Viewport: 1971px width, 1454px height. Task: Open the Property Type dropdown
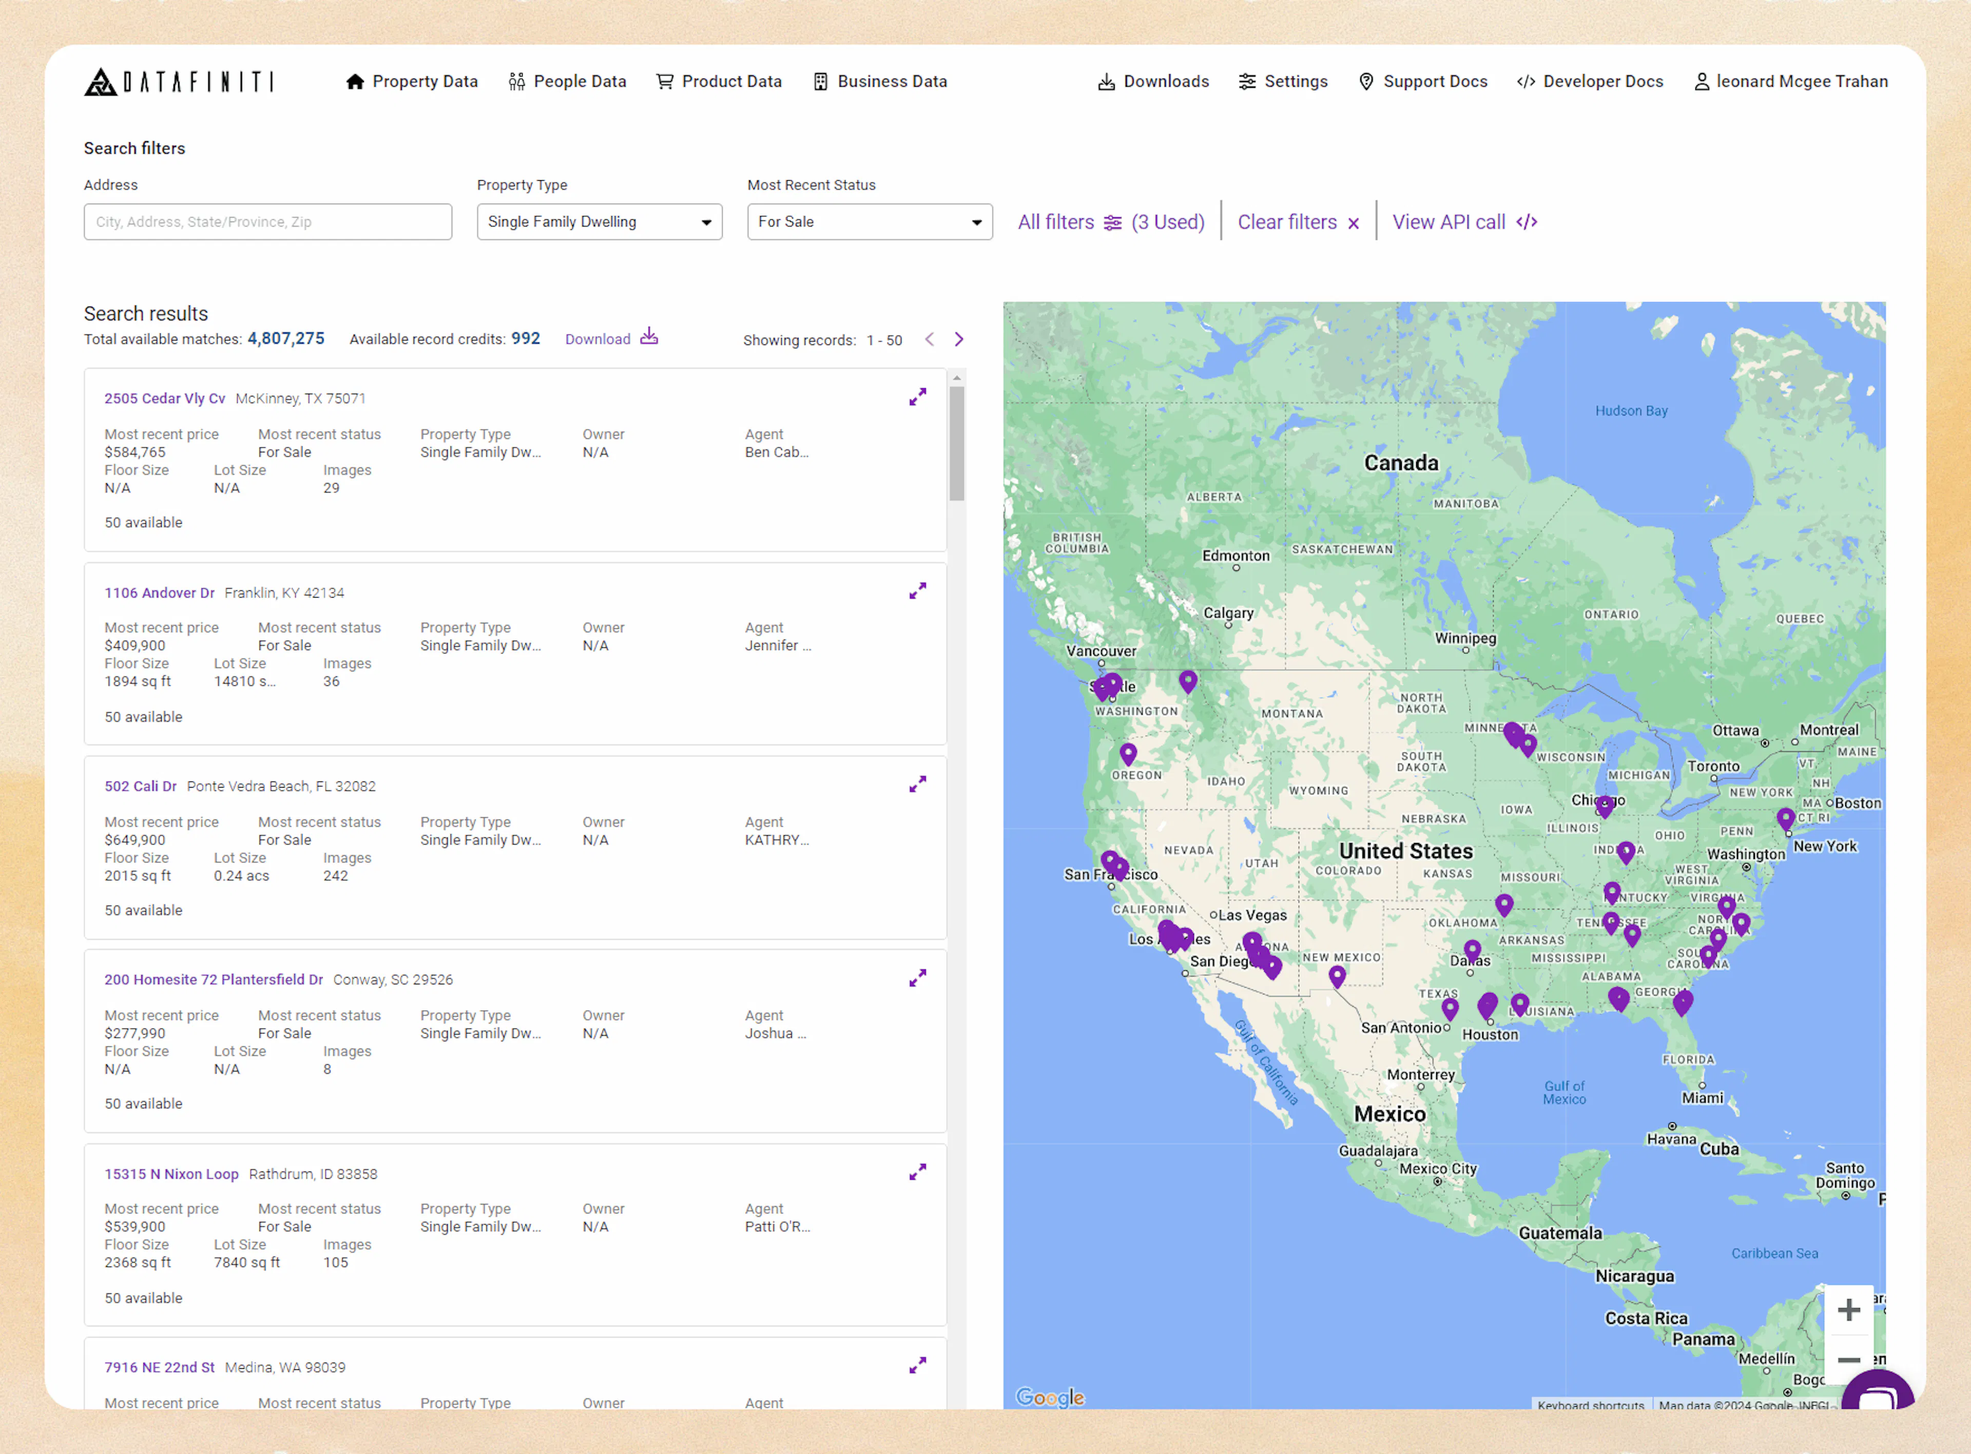coord(599,222)
